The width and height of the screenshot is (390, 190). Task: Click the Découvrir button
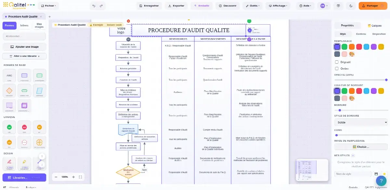tap(228, 6)
